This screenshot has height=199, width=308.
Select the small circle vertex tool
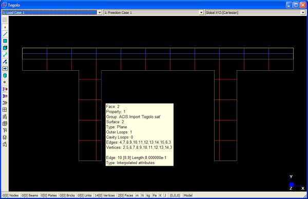pos(5,82)
